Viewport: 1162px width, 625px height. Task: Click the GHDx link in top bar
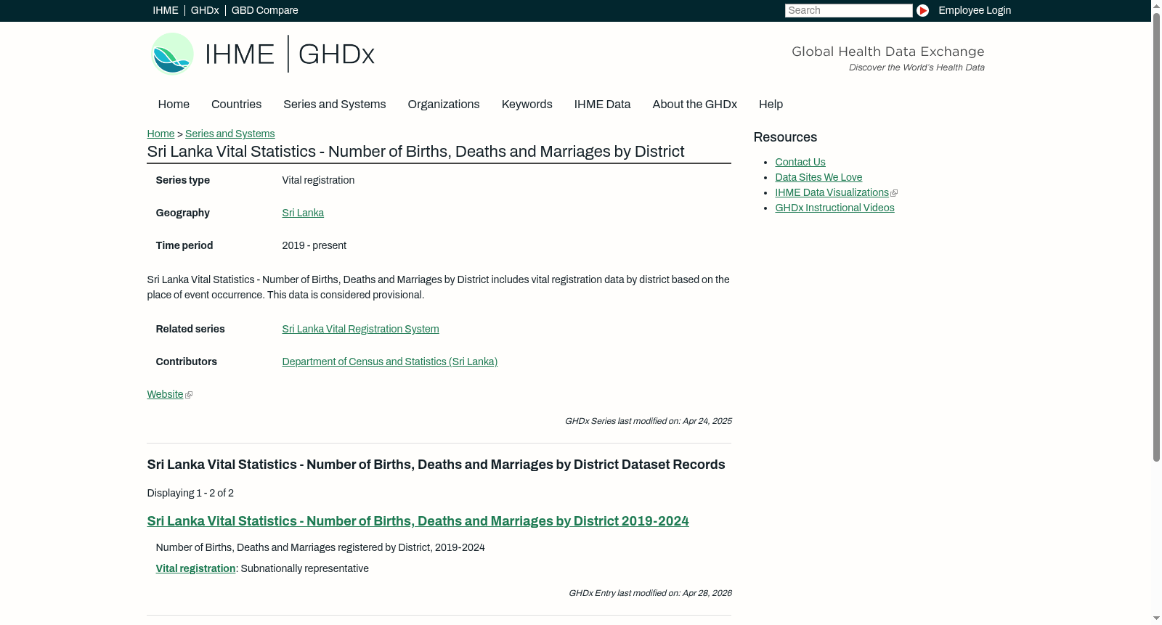click(205, 10)
